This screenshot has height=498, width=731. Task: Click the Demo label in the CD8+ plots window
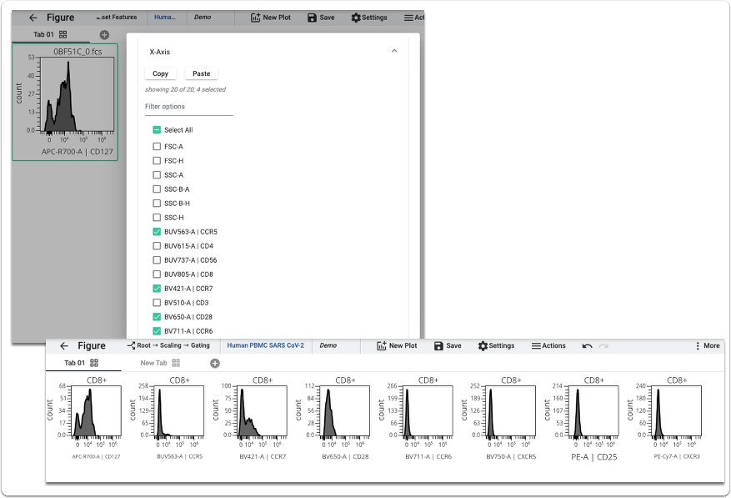coord(328,345)
